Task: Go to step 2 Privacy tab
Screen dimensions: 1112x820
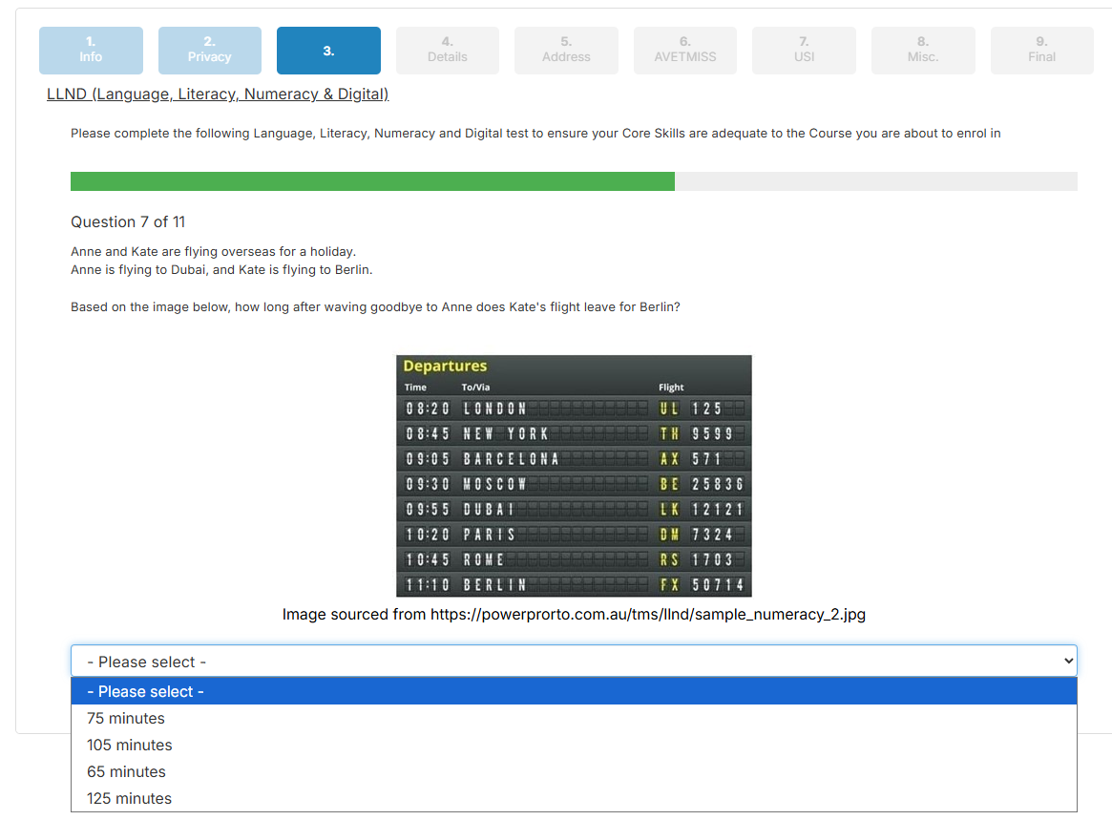Action: [x=209, y=50]
